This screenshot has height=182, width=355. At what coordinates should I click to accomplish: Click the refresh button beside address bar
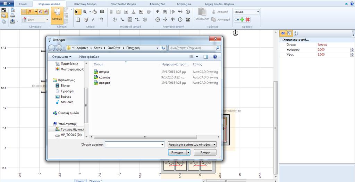point(163,48)
